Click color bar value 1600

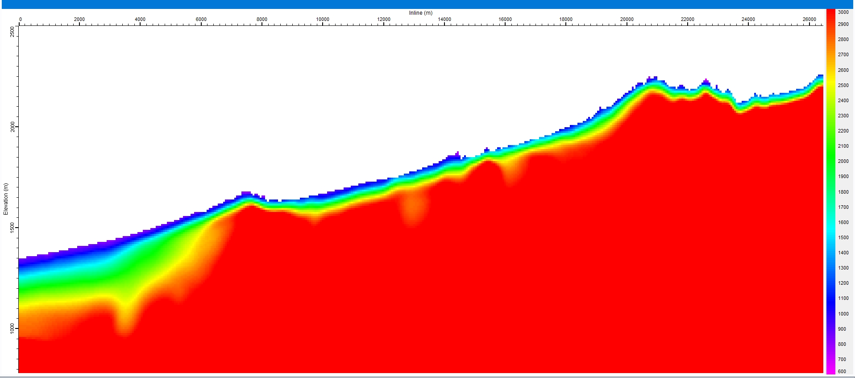(x=843, y=222)
